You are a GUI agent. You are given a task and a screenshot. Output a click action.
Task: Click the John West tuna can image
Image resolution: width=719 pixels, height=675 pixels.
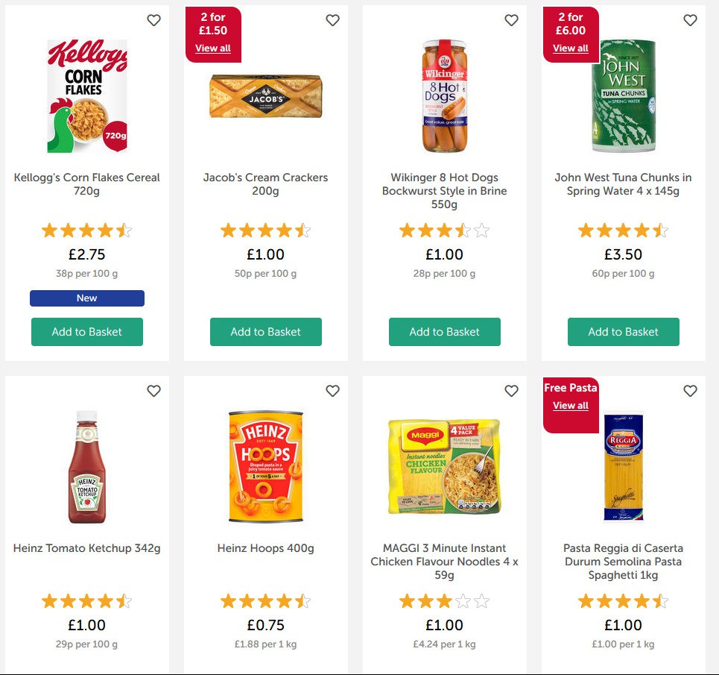click(624, 95)
